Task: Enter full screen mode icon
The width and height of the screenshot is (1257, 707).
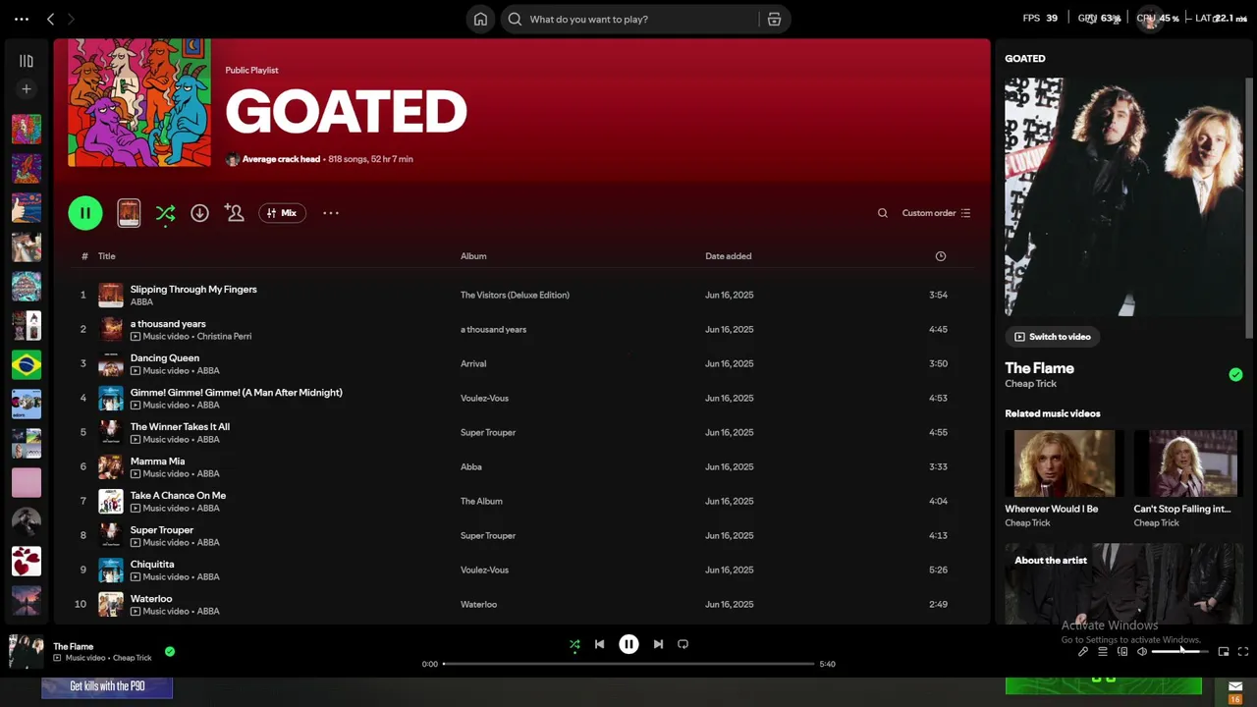Action: click(x=1243, y=651)
